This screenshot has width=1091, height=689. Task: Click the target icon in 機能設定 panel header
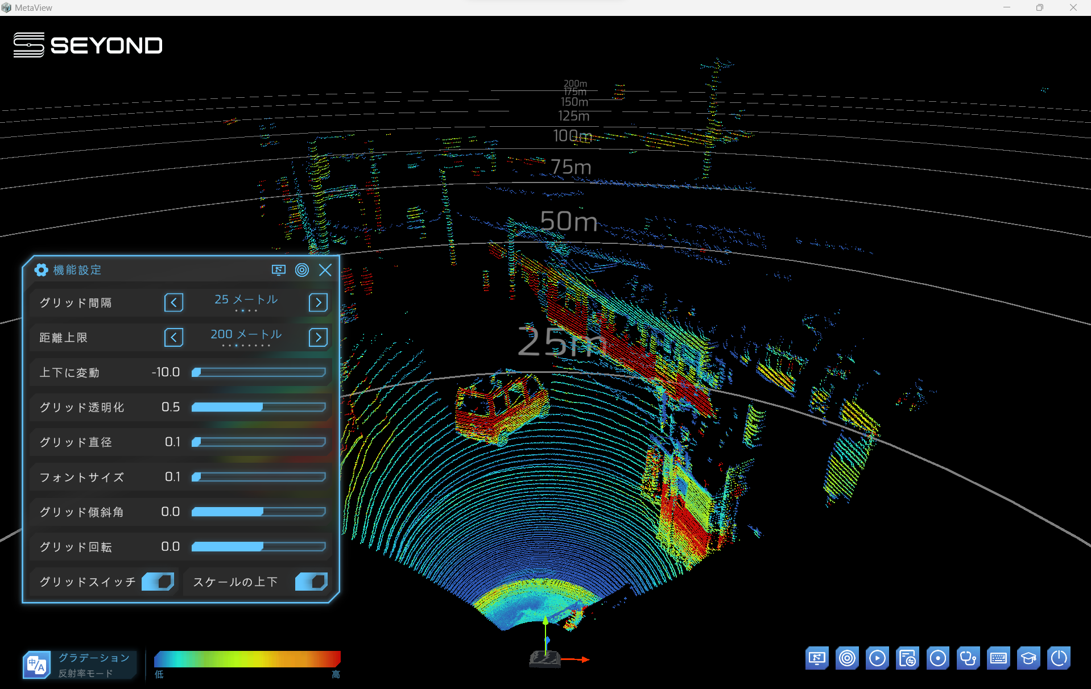(x=302, y=270)
